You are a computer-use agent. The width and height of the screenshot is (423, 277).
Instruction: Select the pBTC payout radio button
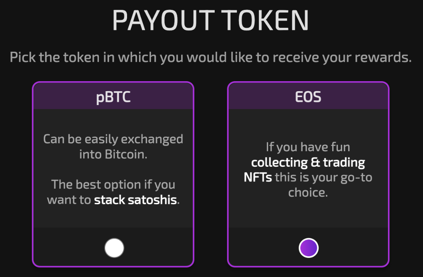[114, 248]
